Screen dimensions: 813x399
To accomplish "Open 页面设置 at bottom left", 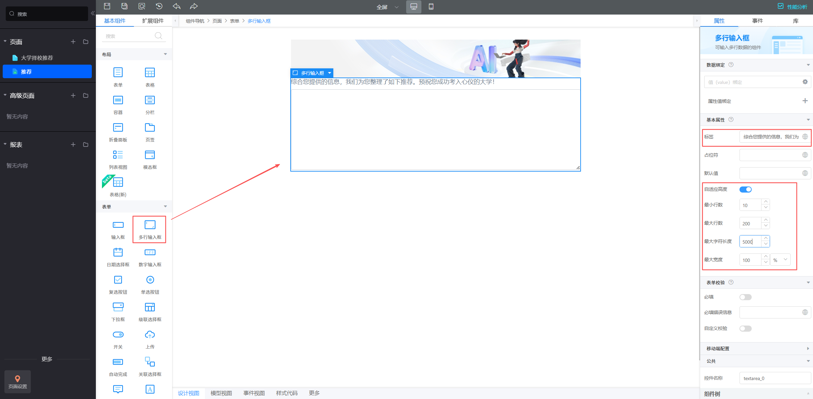I will pos(18,381).
